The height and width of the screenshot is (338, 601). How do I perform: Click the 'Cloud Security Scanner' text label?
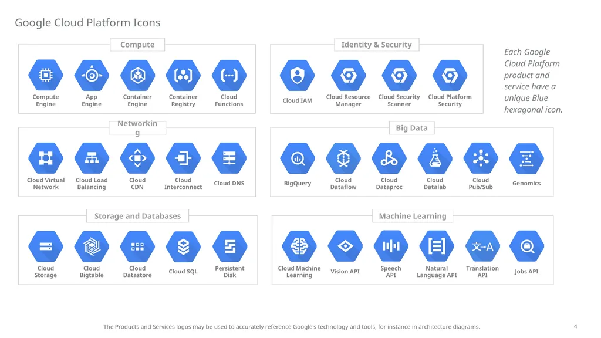[399, 100]
